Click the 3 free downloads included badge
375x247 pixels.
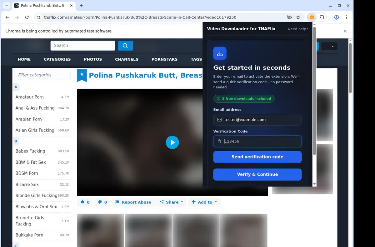[244, 99]
